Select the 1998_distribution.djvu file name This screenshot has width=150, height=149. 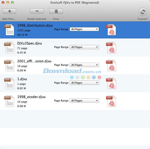coord(35,26)
